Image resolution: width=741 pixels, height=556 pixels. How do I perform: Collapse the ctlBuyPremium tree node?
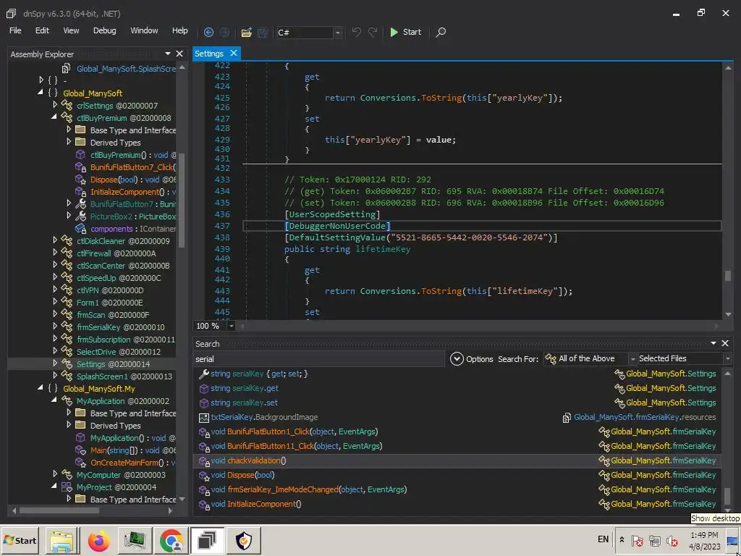pos(56,117)
